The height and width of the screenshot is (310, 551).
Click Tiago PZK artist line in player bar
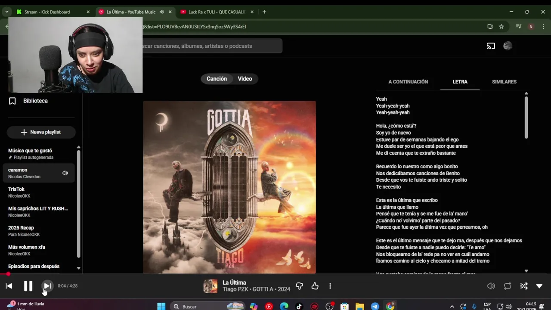click(256, 289)
